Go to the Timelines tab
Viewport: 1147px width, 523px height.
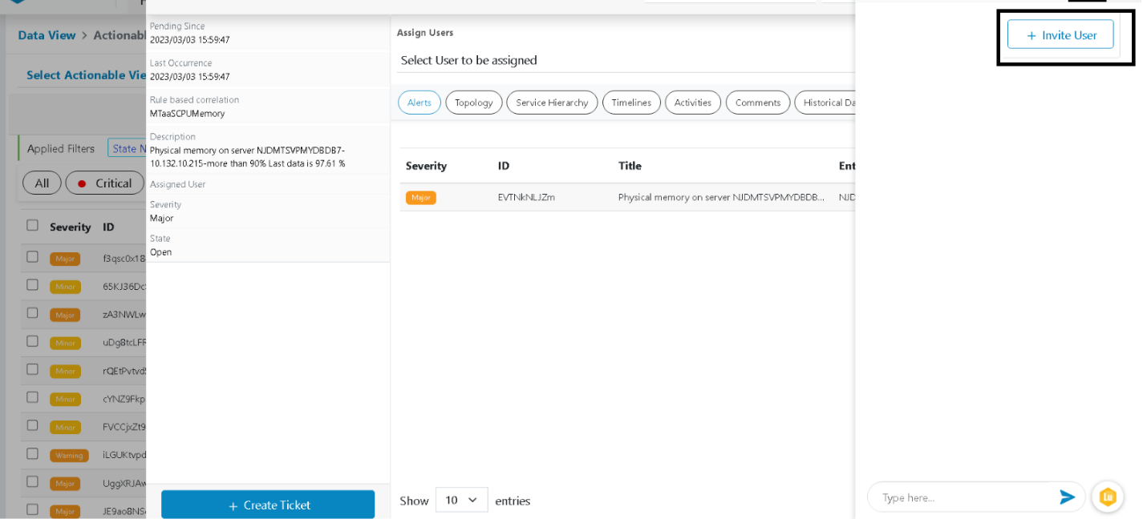click(x=631, y=103)
